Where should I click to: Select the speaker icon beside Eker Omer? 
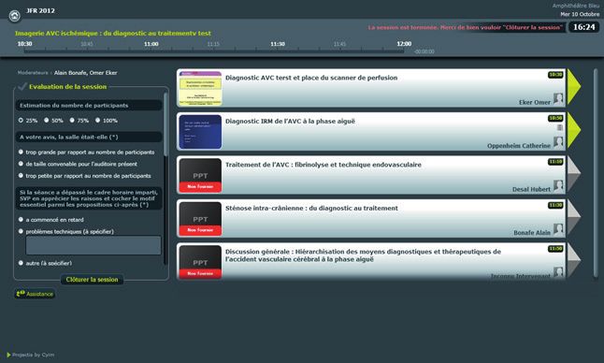558,99
